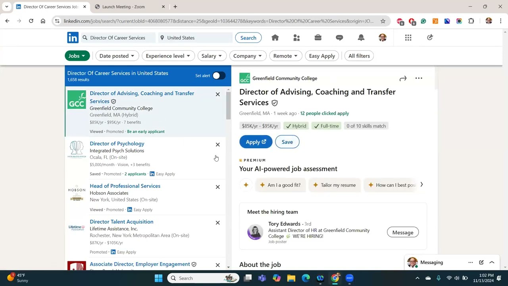Expand the Experience level filter

(x=168, y=56)
